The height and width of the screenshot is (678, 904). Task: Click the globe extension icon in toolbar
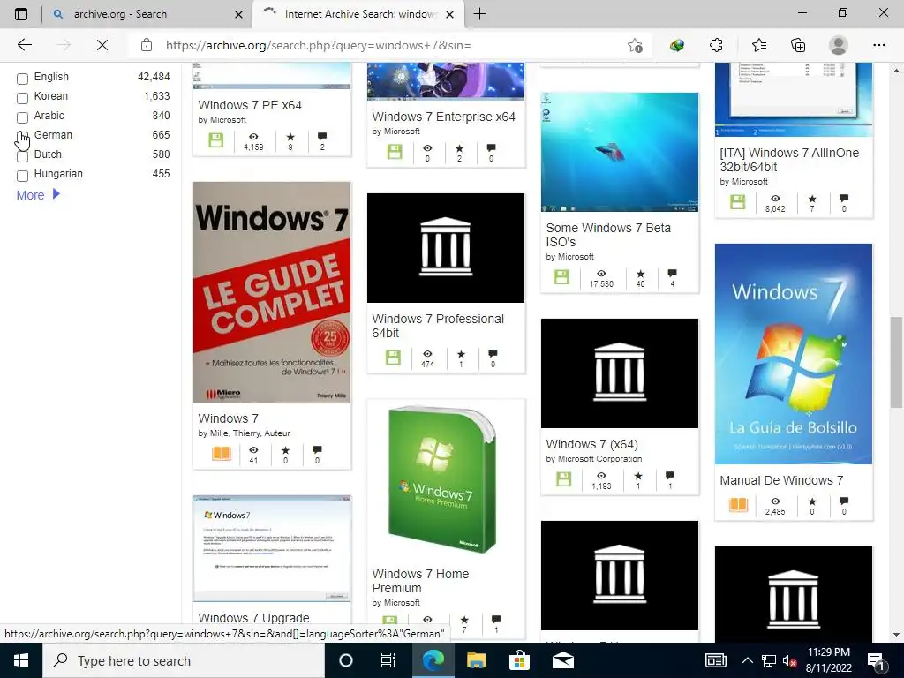(x=677, y=45)
